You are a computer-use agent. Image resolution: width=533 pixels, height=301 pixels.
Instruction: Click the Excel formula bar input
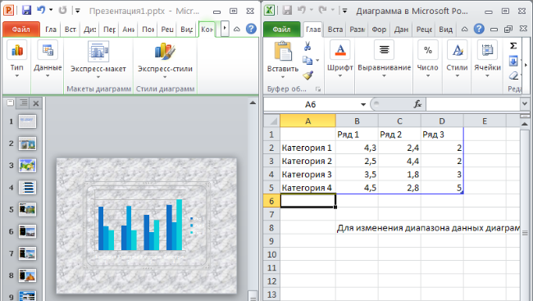tap(473, 104)
